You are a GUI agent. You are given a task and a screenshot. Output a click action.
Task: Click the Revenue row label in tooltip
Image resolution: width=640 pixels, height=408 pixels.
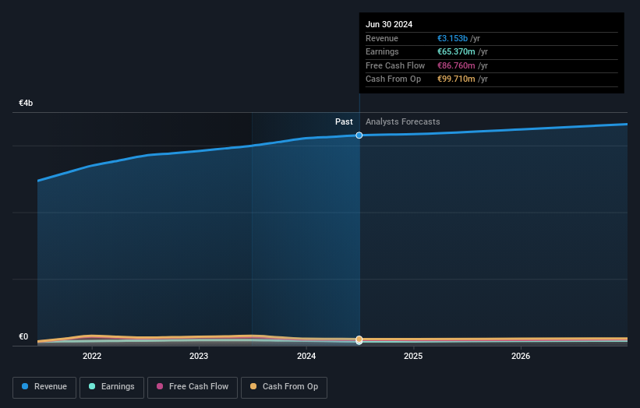tap(382, 38)
